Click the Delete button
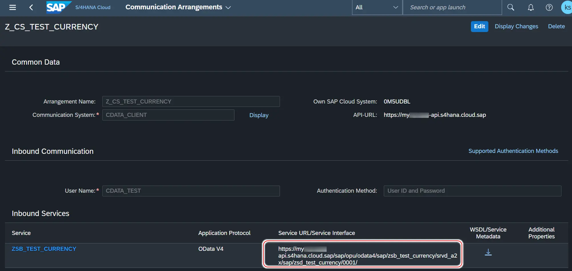 (x=556, y=26)
